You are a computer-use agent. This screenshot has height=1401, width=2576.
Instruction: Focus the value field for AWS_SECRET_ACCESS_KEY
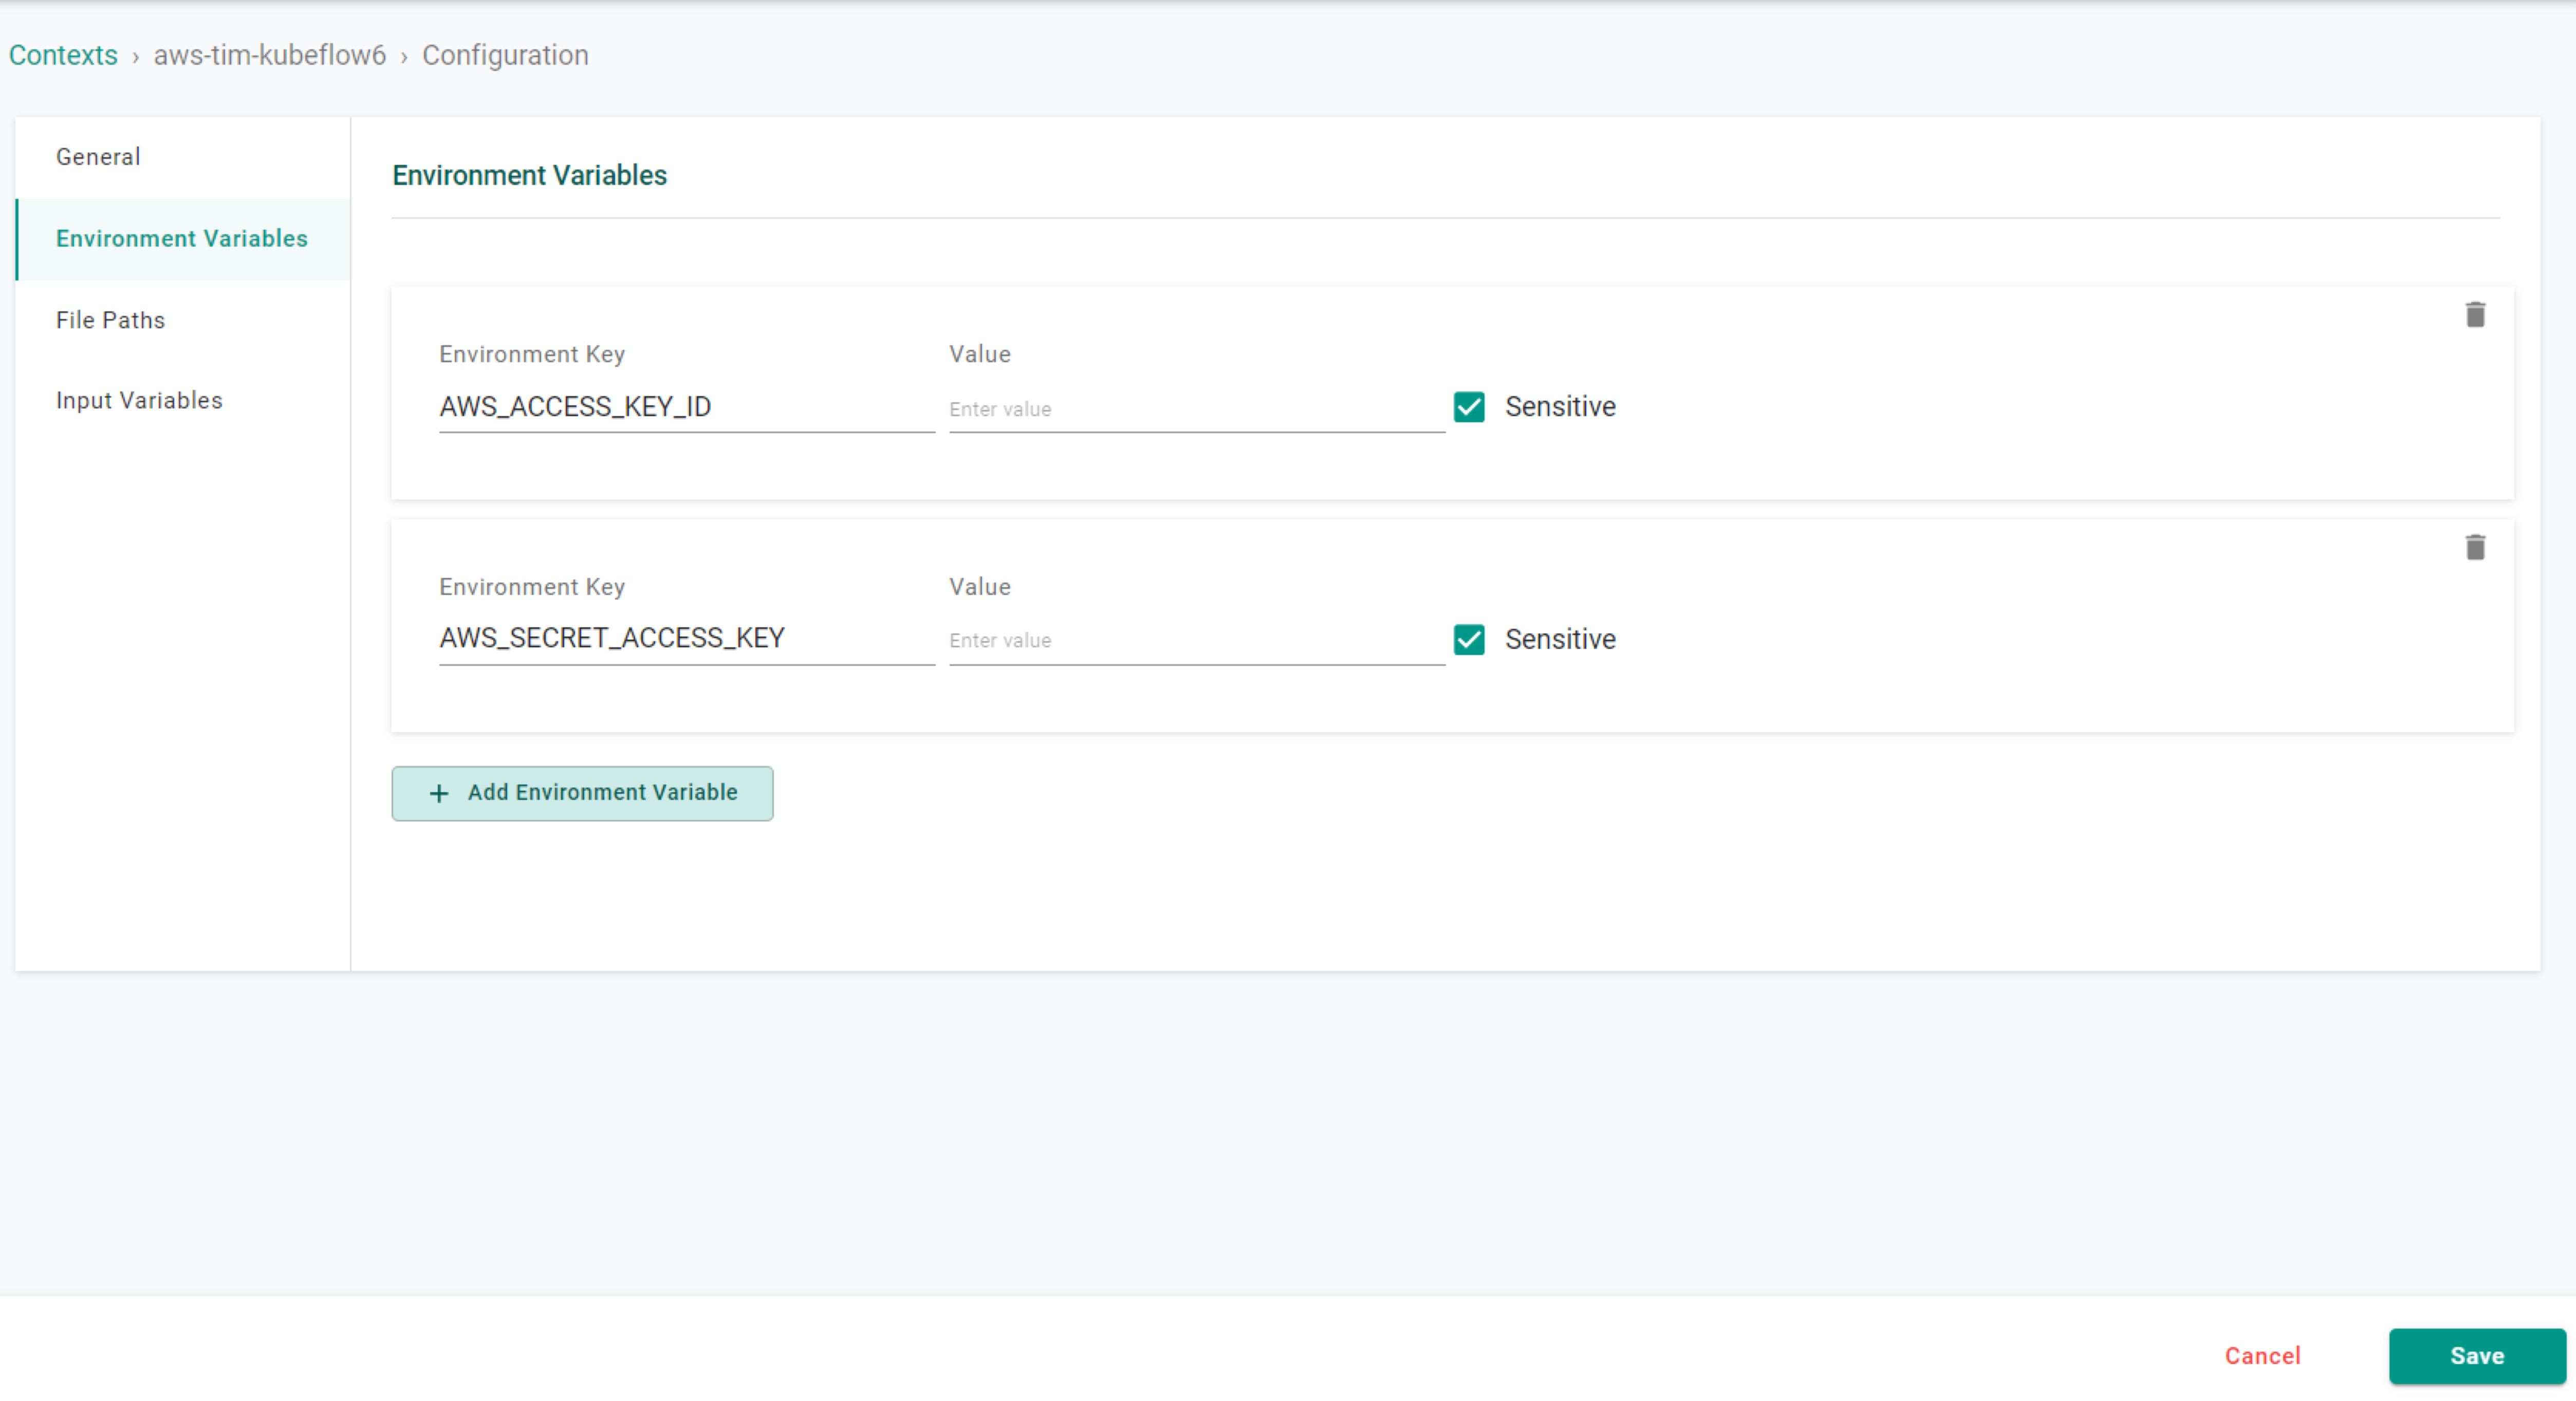pyautogui.click(x=1197, y=640)
